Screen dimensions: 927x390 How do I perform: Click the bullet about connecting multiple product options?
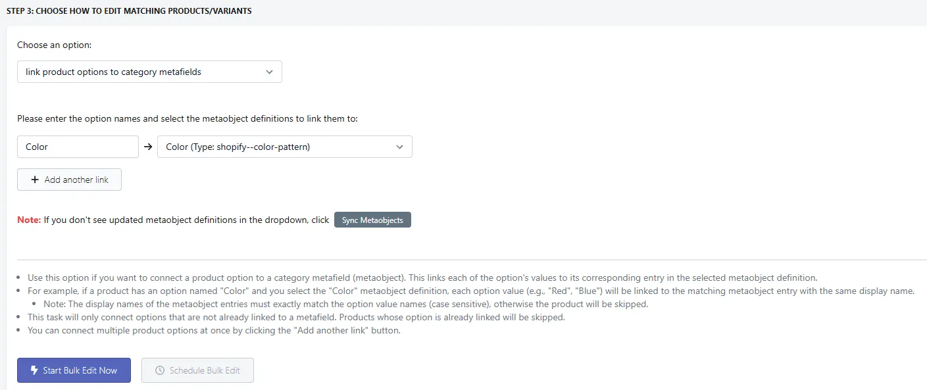coord(214,330)
